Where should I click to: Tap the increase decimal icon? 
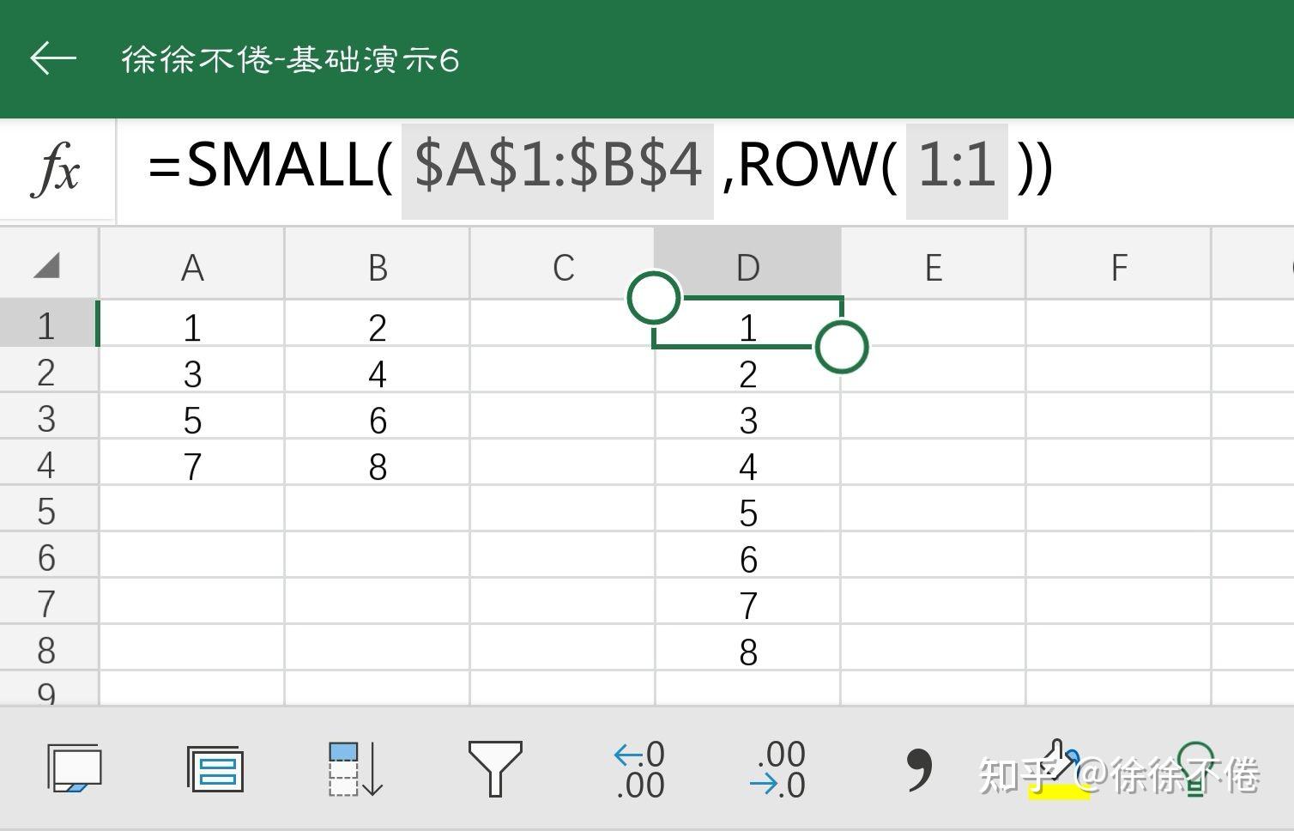pyautogui.click(x=639, y=770)
